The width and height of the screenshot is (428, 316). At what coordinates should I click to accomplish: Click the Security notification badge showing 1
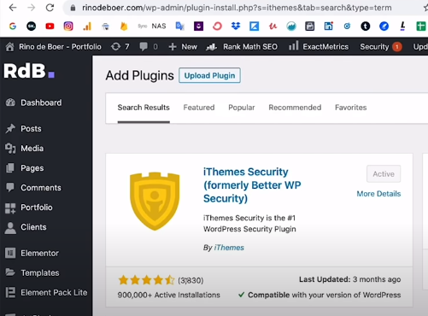pos(397,47)
